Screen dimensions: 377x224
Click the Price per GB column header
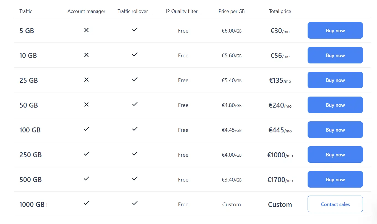click(x=232, y=11)
